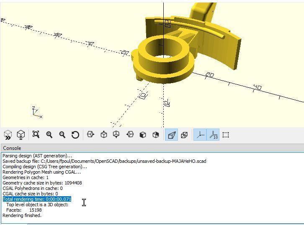The width and height of the screenshot is (304, 225).
Task: Toggle Show Edges button
Action: [x=226, y=135]
